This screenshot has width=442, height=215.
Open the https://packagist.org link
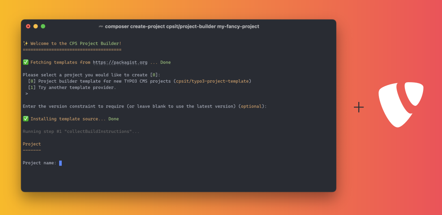click(x=120, y=62)
